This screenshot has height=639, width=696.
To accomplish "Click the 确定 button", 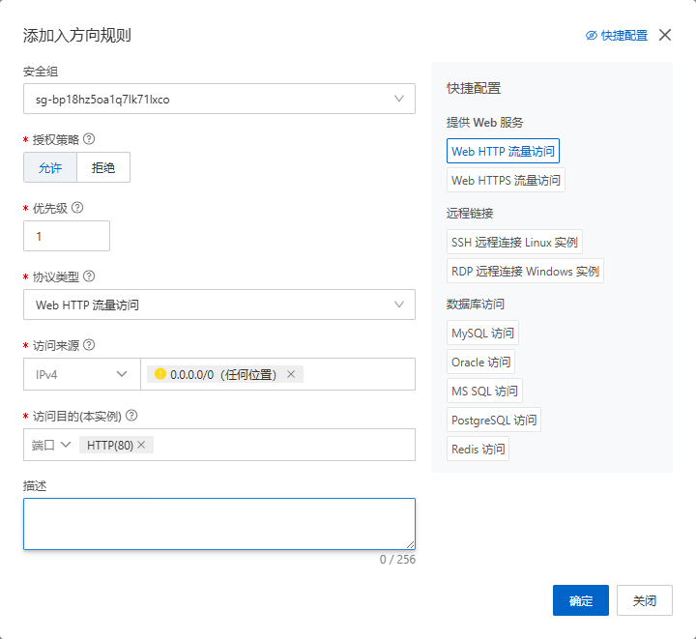I will click(x=580, y=600).
